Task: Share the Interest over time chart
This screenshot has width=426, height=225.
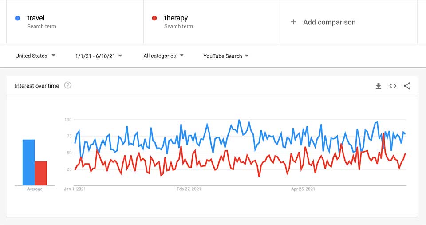Action: 407,86
